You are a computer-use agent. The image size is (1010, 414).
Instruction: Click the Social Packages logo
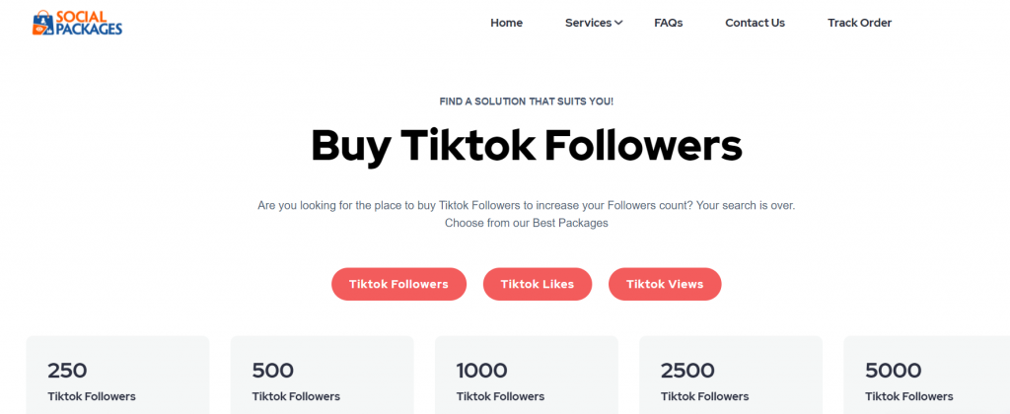pyautogui.click(x=77, y=23)
